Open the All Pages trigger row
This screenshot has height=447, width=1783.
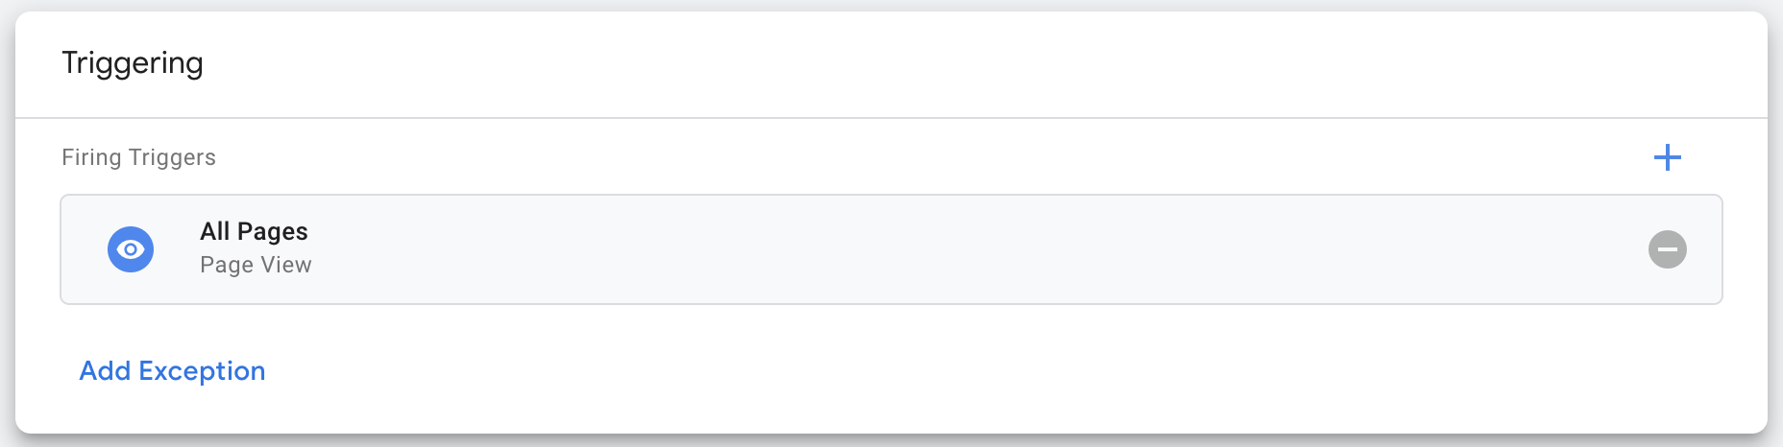(891, 249)
